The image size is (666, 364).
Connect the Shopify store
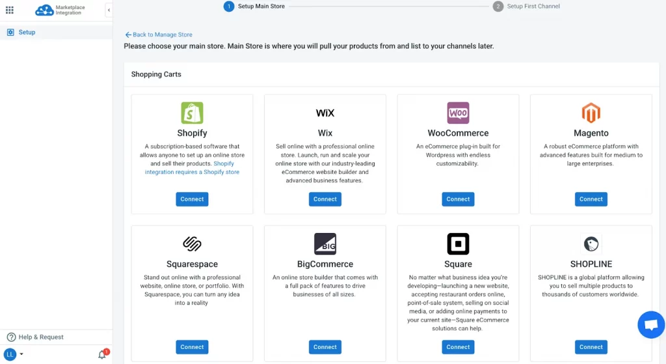click(x=192, y=199)
